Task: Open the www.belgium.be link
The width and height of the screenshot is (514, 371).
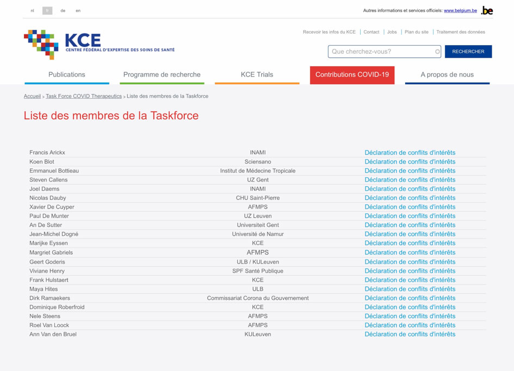Action: click(460, 11)
